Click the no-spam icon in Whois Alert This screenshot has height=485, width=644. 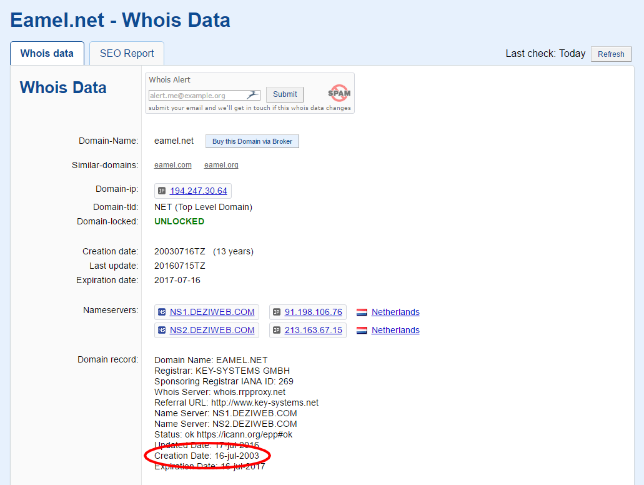[x=339, y=93]
